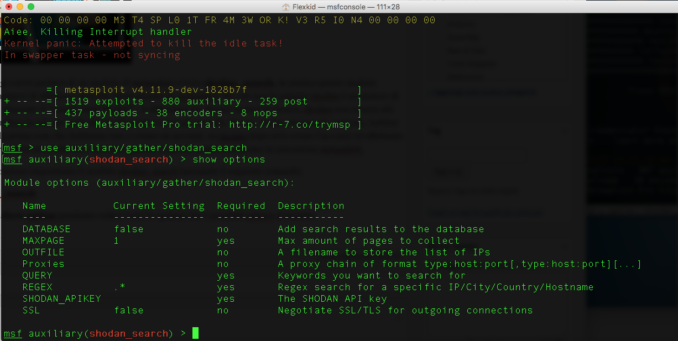The height and width of the screenshot is (341, 678).
Task: Click the 'metasploit v4.11.9-dev-1828b7f' version text
Action: tap(155, 90)
